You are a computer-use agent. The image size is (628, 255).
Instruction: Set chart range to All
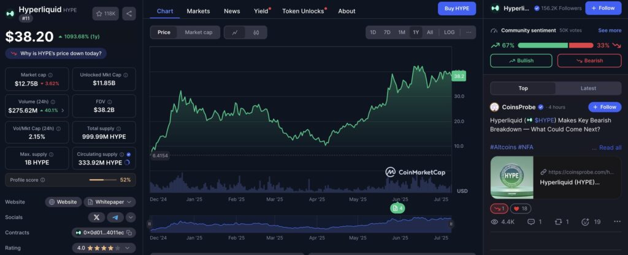coord(430,32)
